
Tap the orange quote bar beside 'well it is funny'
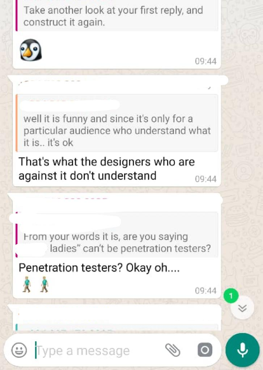17,123
